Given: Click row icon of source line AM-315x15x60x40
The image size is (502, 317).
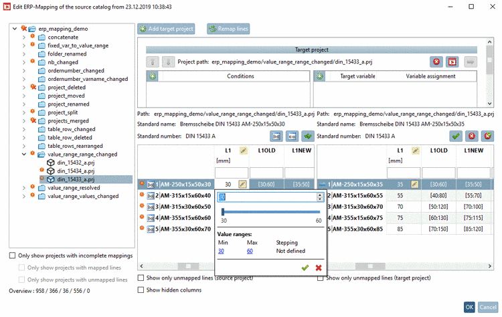Looking at the screenshot, I should tap(151, 196).
